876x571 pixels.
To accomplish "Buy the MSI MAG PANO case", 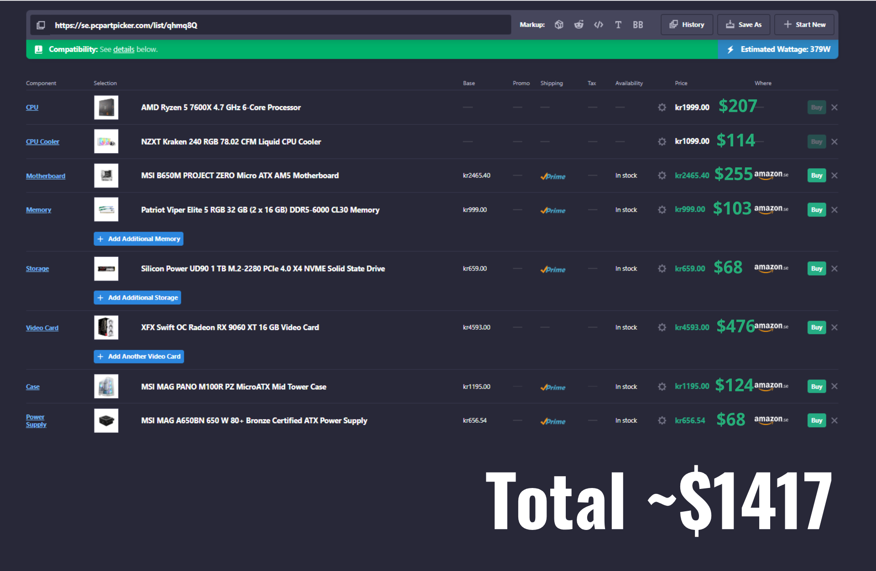I will (x=817, y=387).
